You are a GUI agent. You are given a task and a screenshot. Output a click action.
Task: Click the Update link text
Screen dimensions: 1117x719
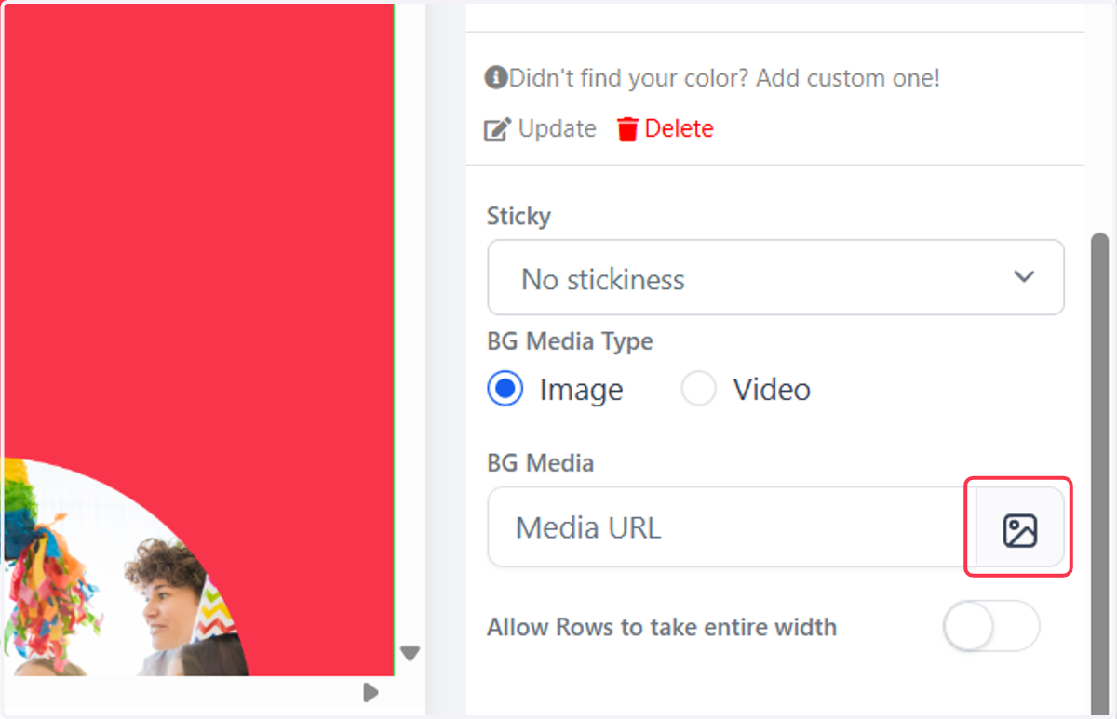tap(558, 128)
